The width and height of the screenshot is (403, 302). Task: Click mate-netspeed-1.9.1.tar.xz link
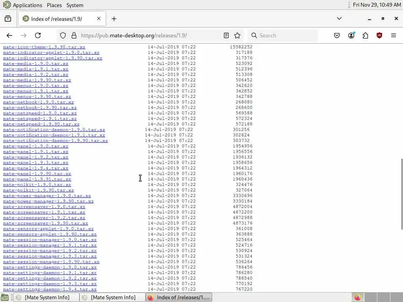click(x=40, y=119)
